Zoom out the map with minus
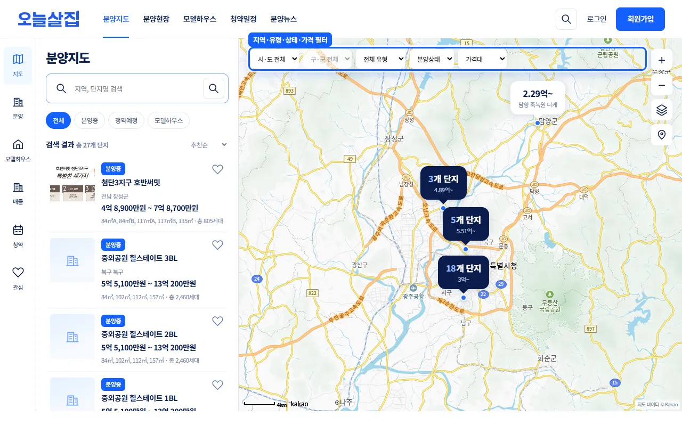Viewport: 682px width, 426px height. [x=662, y=85]
